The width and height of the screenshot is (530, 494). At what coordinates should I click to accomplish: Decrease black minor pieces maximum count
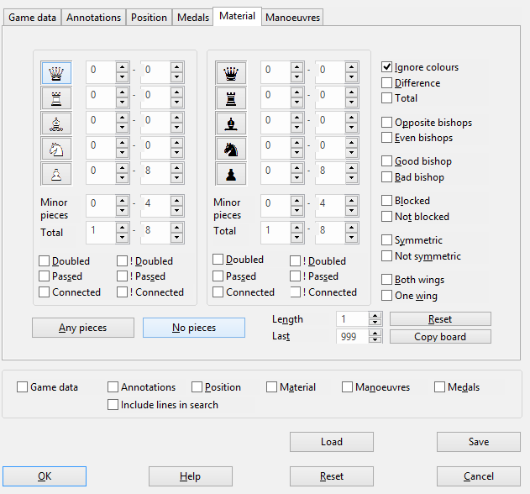pyautogui.click(x=352, y=211)
